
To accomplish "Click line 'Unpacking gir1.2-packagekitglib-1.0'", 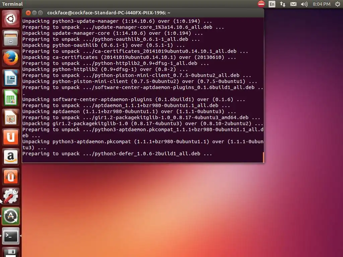I will 143,123.
